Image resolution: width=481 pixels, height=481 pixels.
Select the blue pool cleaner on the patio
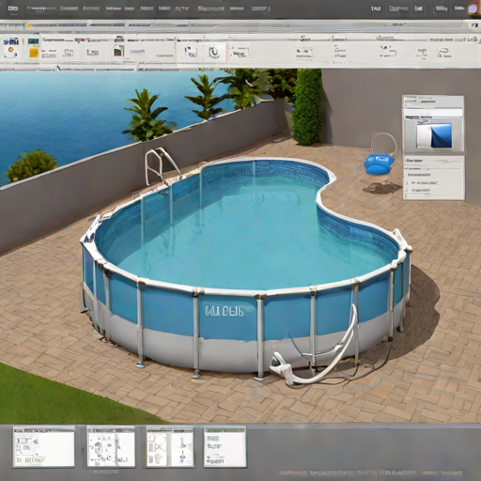pyautogui.click(x=379, y=164)
